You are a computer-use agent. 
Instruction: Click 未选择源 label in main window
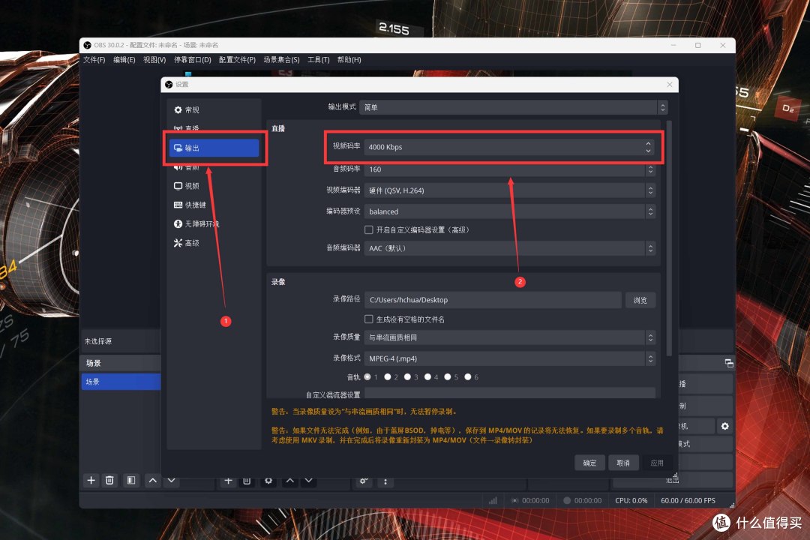pos(98,341)
